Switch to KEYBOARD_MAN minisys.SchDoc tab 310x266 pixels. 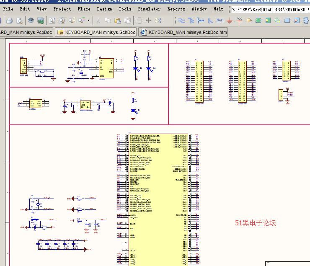(96, 32)
